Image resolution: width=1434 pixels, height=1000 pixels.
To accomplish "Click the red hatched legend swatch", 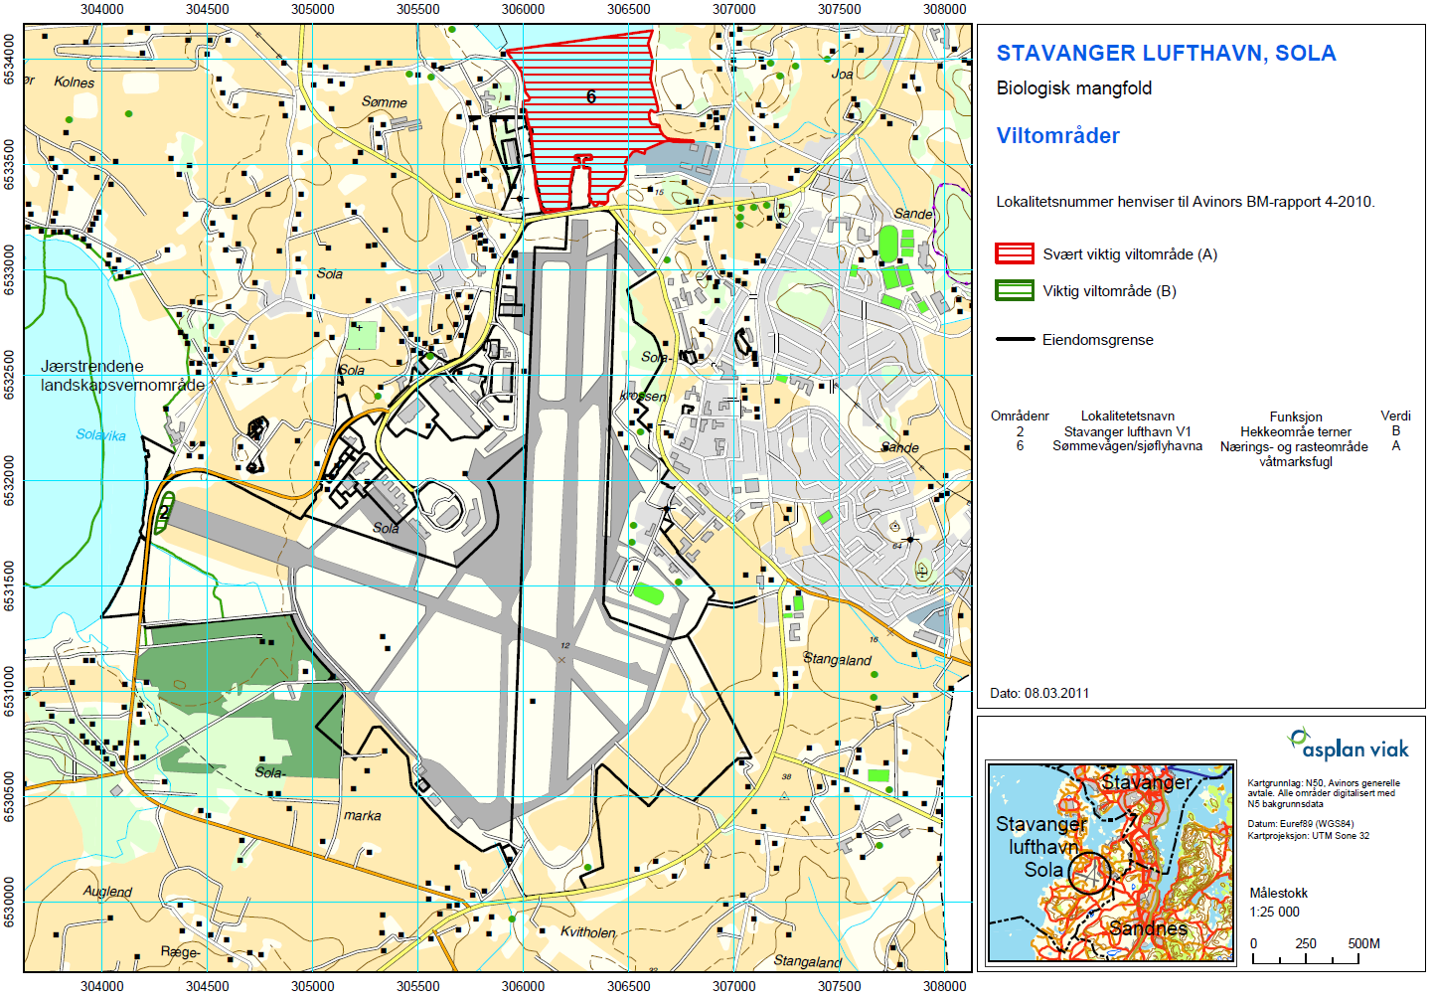I will coord(1015,253).
